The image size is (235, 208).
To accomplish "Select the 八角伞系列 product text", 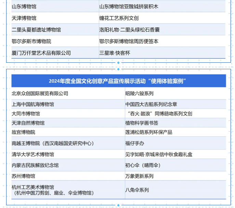I will [x=137, y=190].
